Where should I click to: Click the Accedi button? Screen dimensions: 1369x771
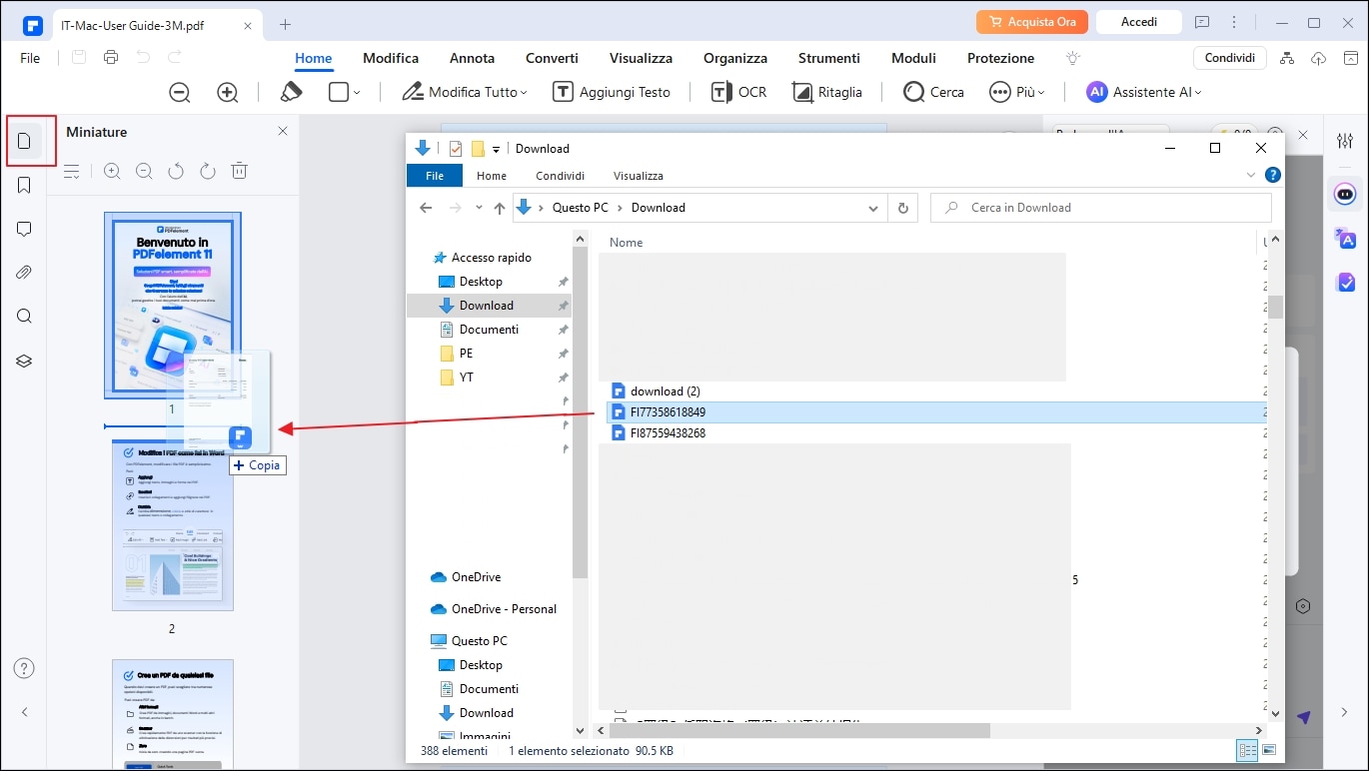(1139, 22)
